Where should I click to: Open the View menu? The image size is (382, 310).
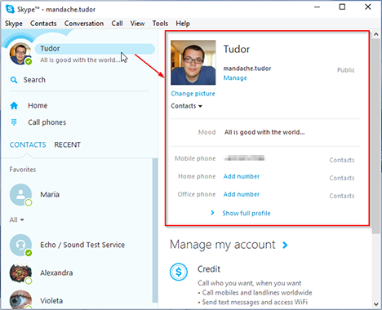[137, 24]
